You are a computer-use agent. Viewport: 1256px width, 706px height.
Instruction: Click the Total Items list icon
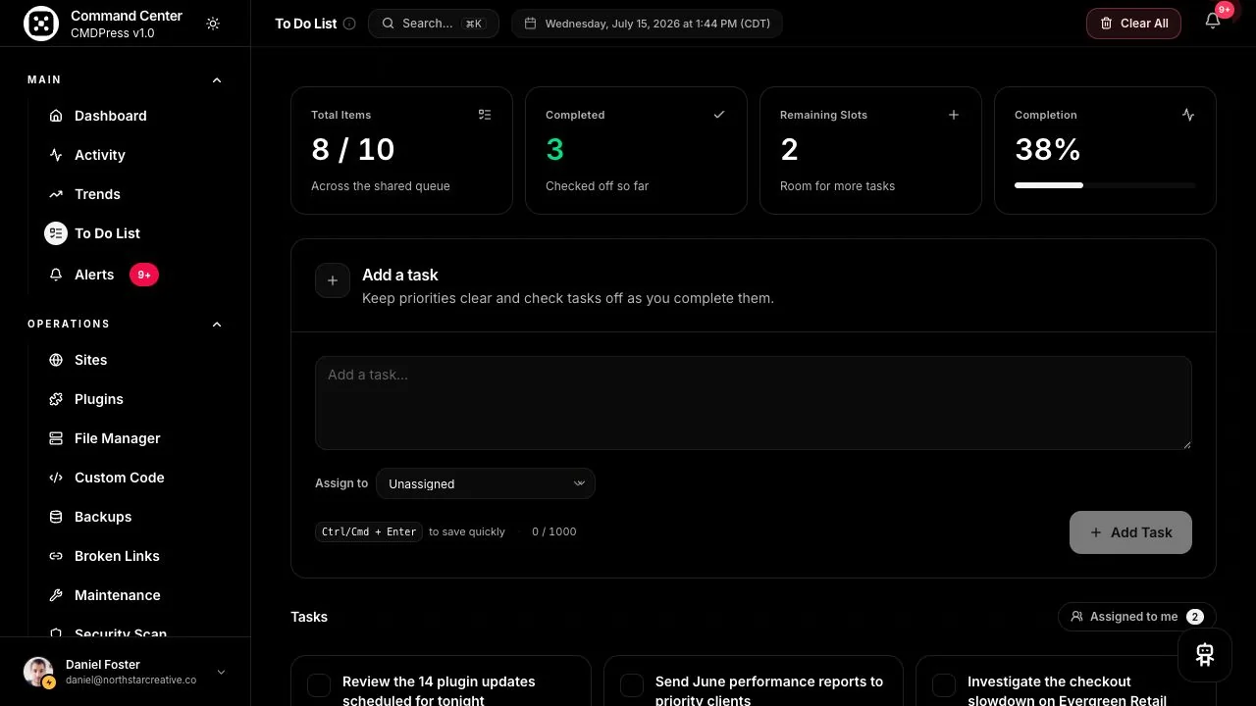[485, 115]
